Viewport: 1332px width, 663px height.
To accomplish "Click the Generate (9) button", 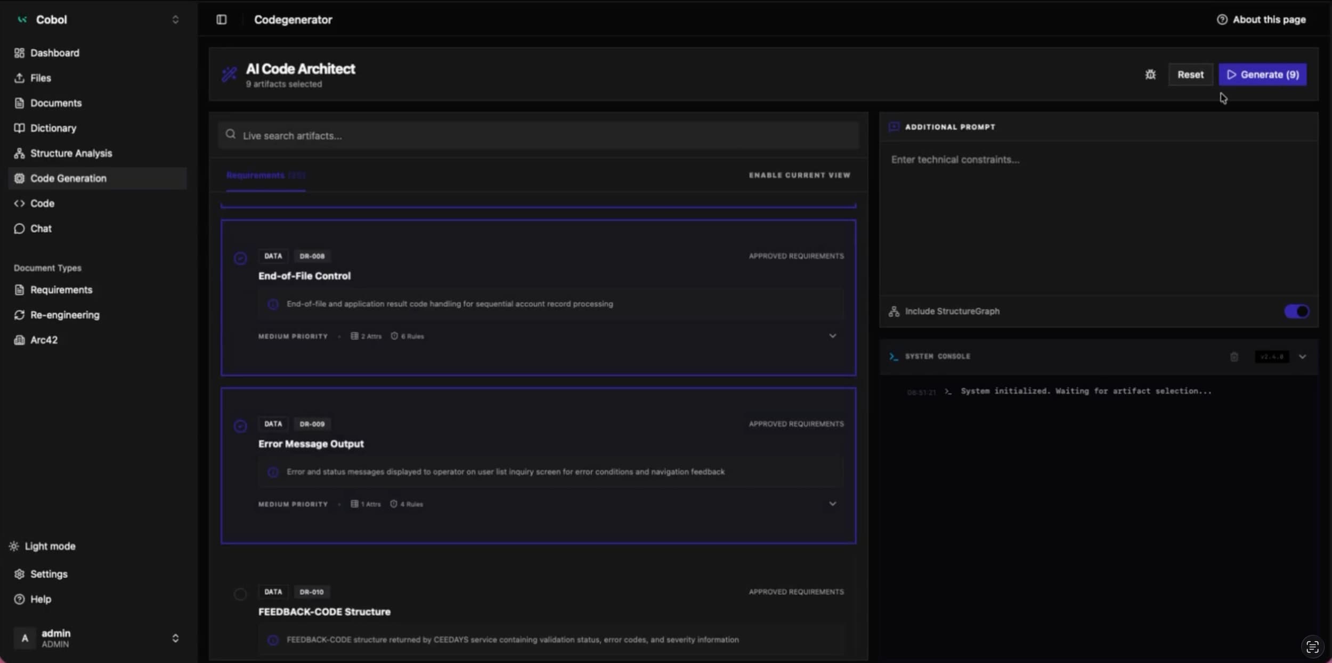I will [1262, 75].
